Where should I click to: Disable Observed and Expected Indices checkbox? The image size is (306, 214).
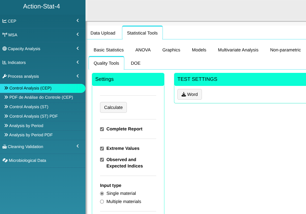click(102, 160)
